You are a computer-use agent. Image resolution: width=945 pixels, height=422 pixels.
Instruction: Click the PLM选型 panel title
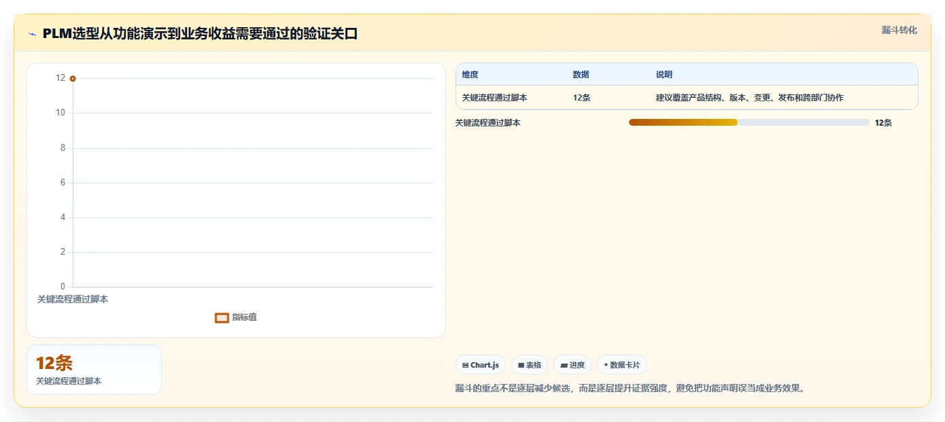click(200, 33)
